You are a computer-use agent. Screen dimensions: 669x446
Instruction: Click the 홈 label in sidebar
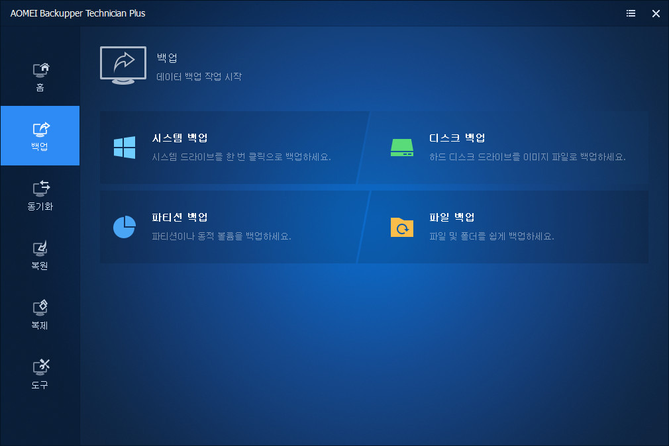[x=40, y=87]
